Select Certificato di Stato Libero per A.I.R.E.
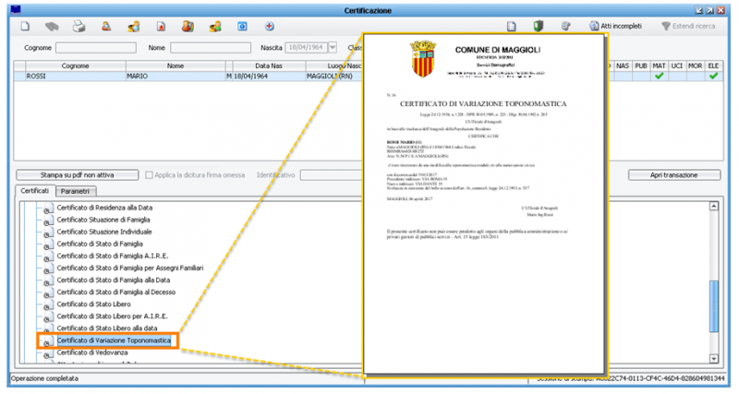Screen dimensions: 739x394 tap(112, 316)
